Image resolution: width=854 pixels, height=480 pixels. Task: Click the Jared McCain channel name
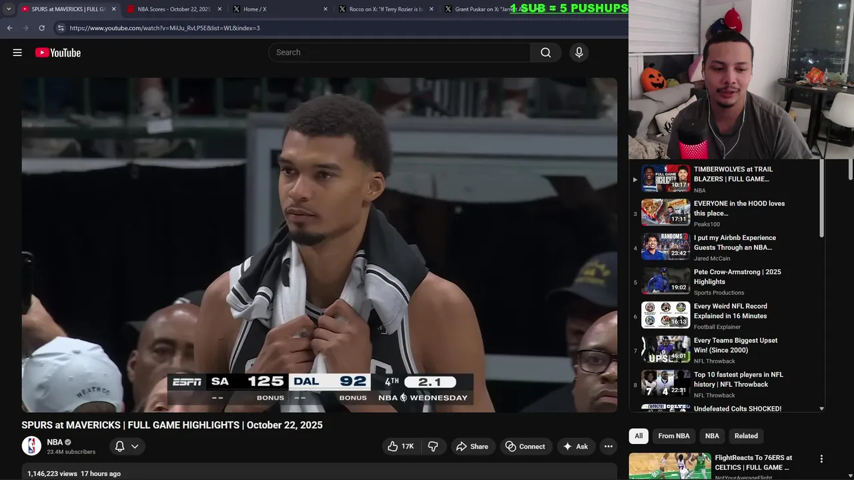712,259
